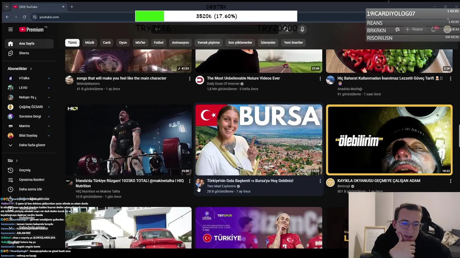
Task: Open Anadolu Mutfağı channel avatar
Action: click(x=330, y=80)
